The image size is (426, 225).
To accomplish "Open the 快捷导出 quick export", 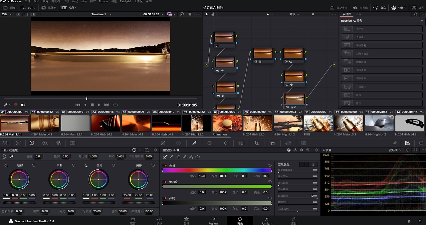I will [x=338, y=7].
